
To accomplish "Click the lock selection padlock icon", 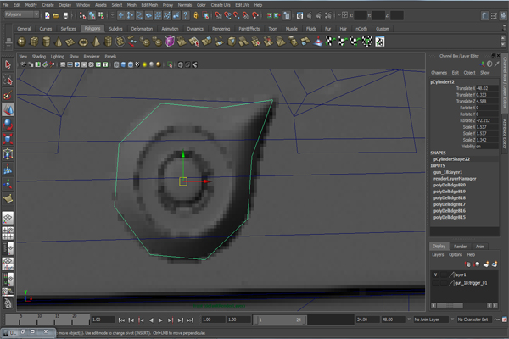I will click(196, 15).
